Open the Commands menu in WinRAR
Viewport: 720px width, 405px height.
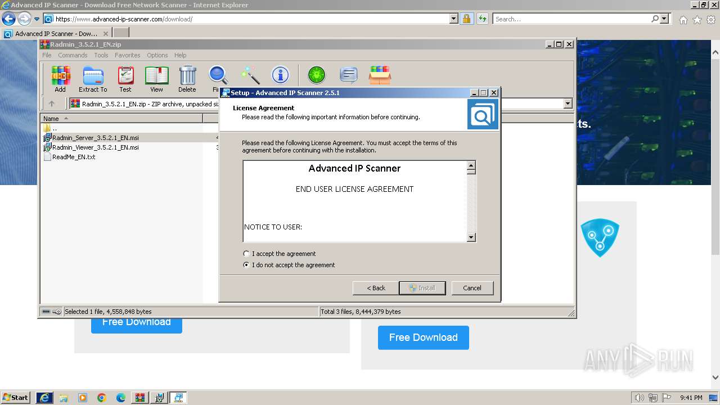point(73,55)
